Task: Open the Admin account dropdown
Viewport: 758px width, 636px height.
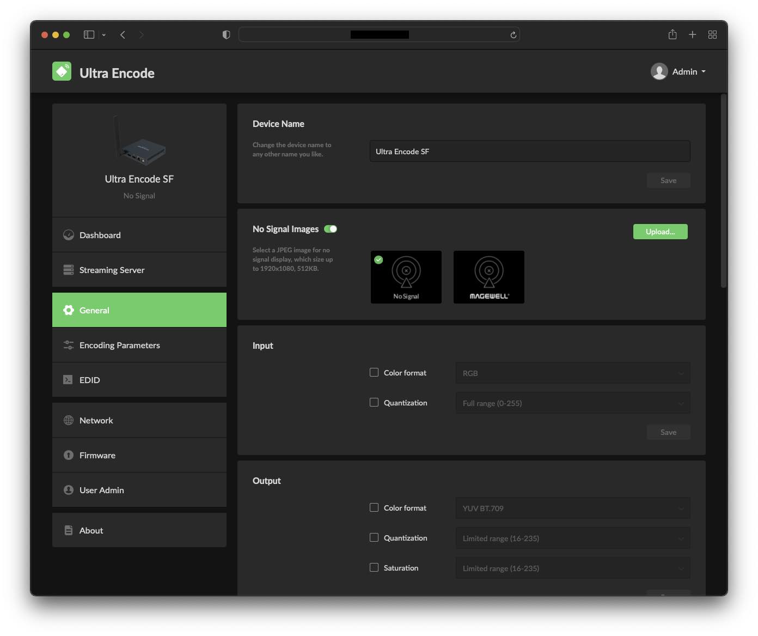Action: (x=678, y=71)
